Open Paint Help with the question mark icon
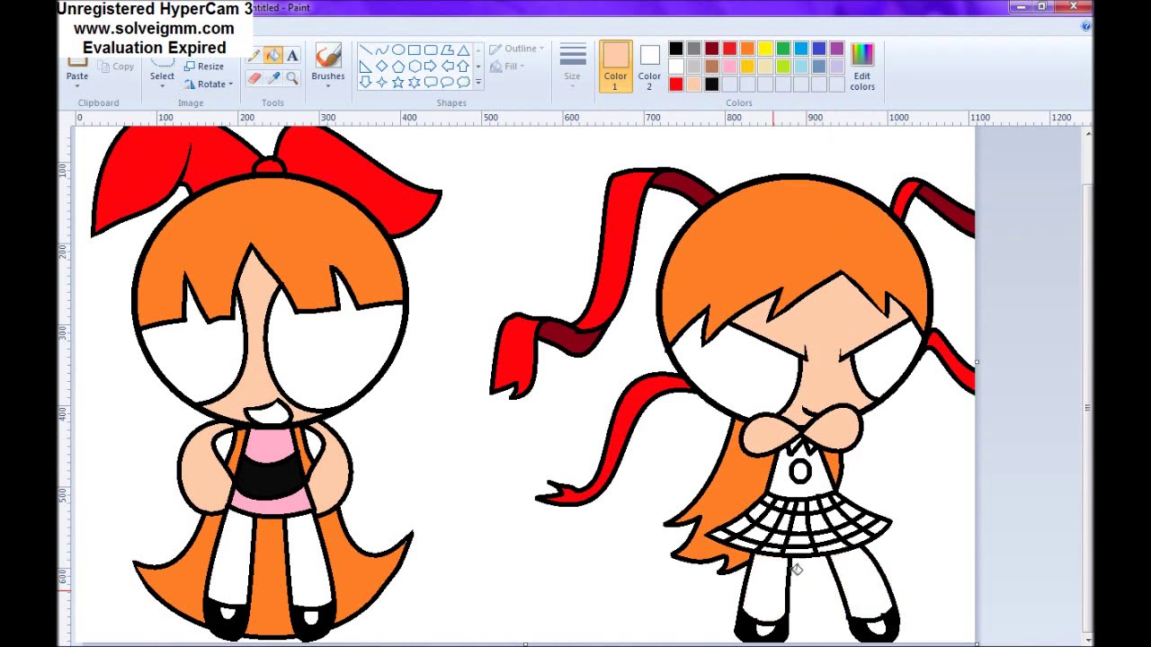 (1085, 27)
